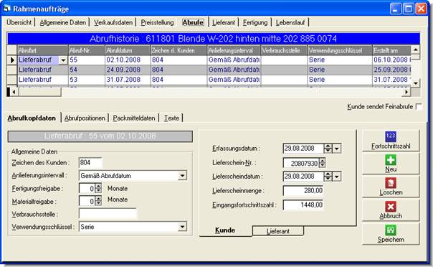The width and height of the screenshot is (433, 267).
Task: Click the Lieferschein-Nr. spin buttons
Action: click(x=322, y=163)
